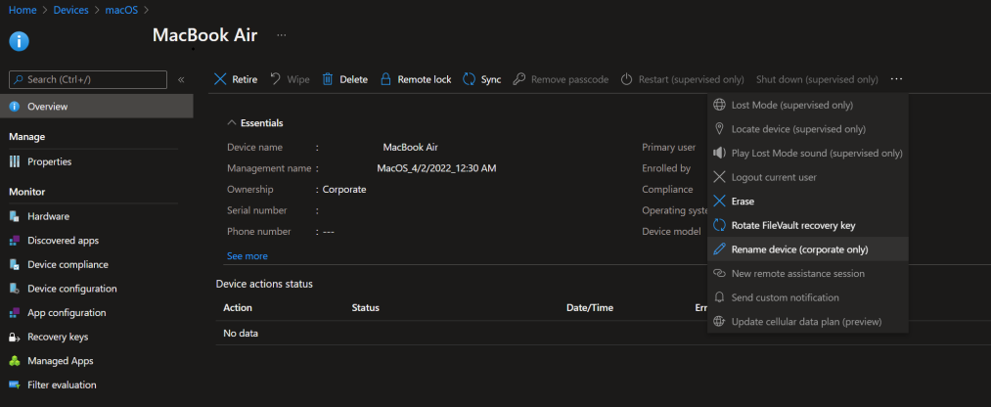Click the Play Lost Mode sound speaker icon
Viewport: 991px width, 407px height.
(x=719, y=153)
